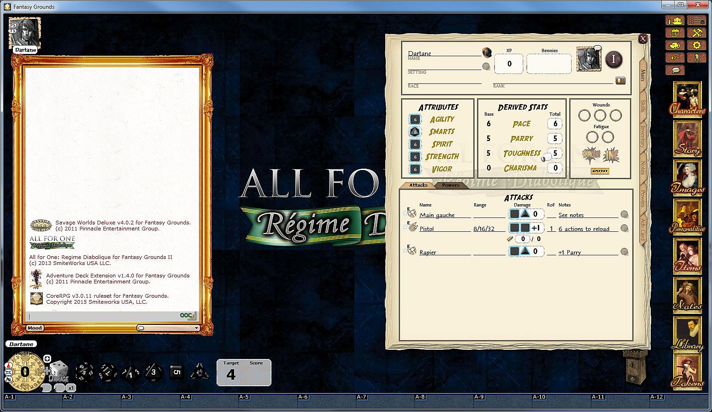
Task: Click the Bennies field
Action: click(x=549, y=64)
